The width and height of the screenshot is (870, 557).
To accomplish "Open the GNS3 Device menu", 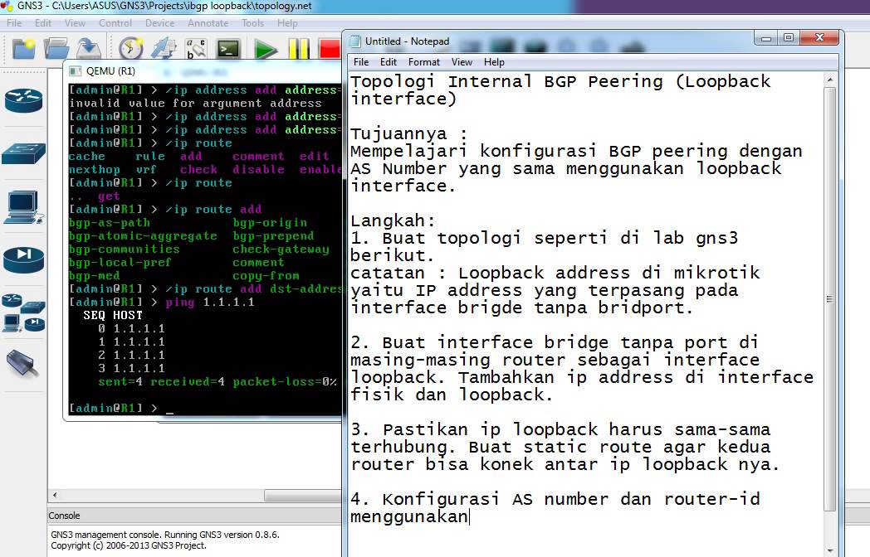I will click(159, 23).
